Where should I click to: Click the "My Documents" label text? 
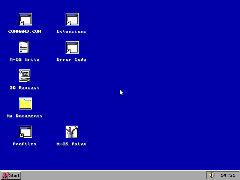coord(24,116)
